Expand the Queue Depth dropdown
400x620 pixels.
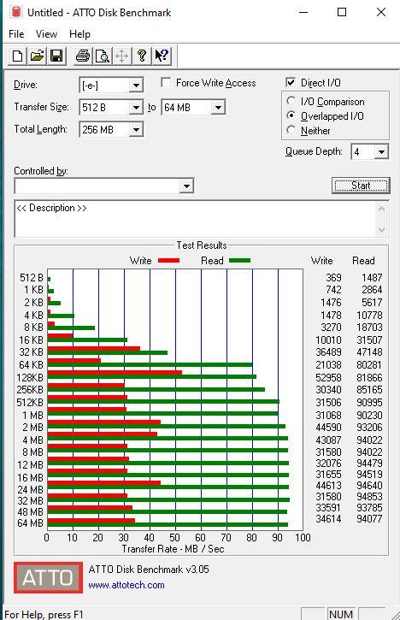point(381,152)
